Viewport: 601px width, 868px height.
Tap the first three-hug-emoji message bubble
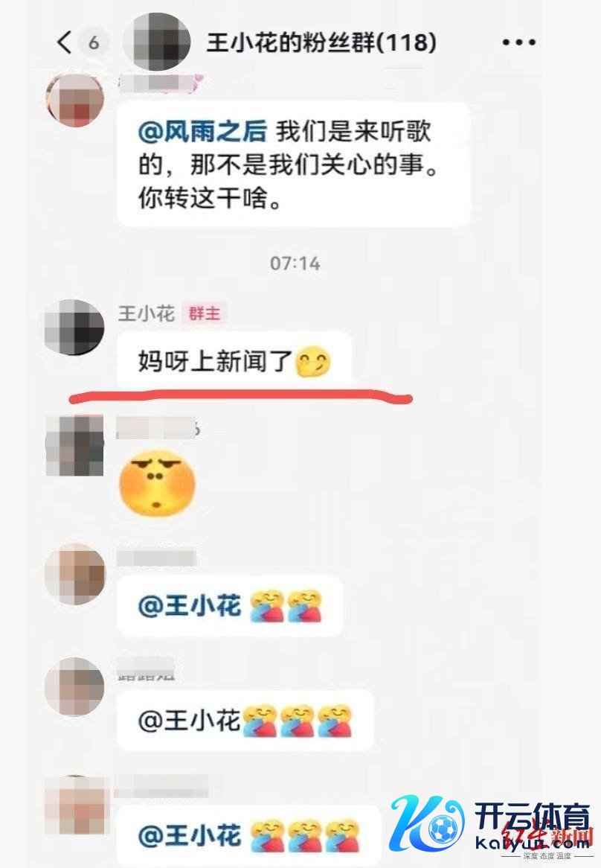click(245, 720)
